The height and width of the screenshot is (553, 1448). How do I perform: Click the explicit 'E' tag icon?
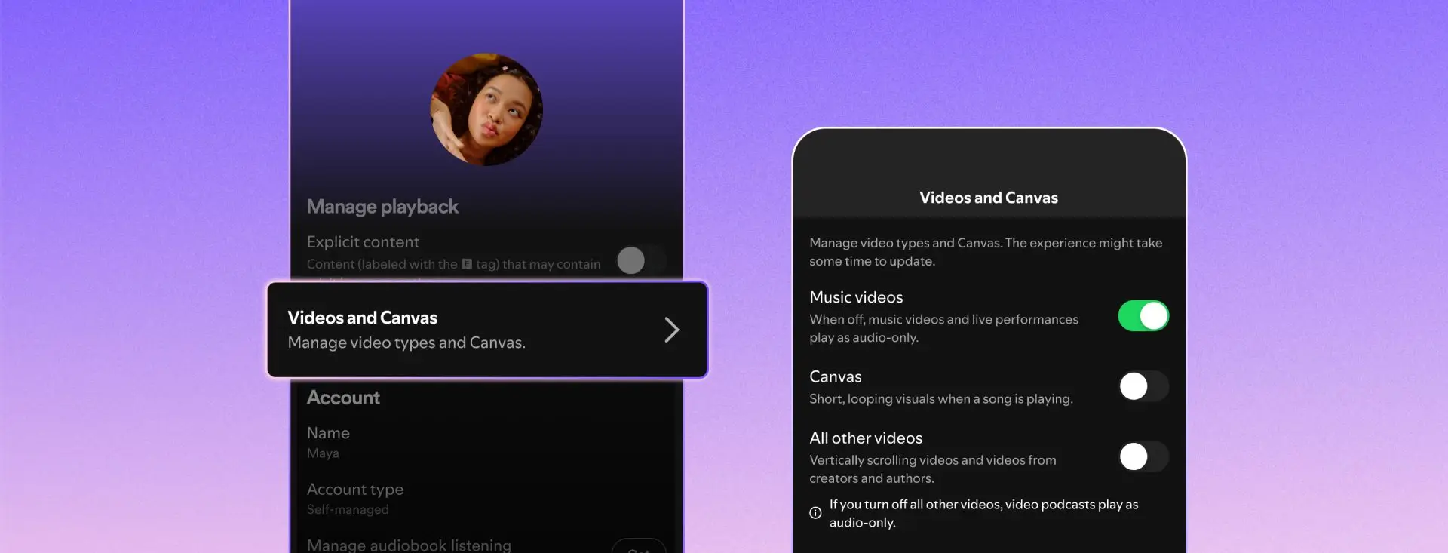(x=466, y=264)
